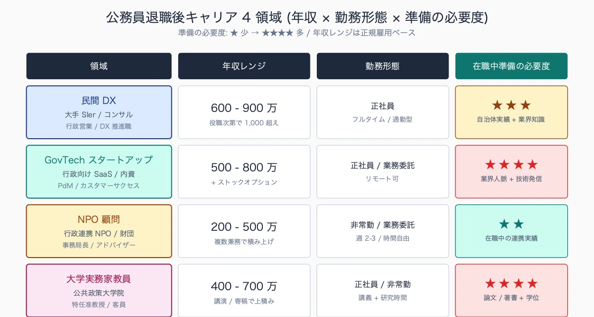Open the 大学実務家教員 card
The image size is (594, 317).
click(x=99, y=291)
